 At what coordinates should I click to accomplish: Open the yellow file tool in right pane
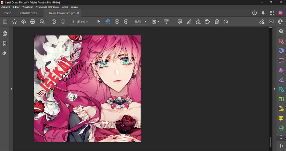[281, 108]
